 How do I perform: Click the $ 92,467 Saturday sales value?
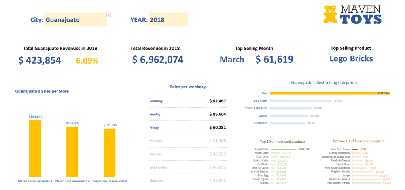(x=218, y=101)
